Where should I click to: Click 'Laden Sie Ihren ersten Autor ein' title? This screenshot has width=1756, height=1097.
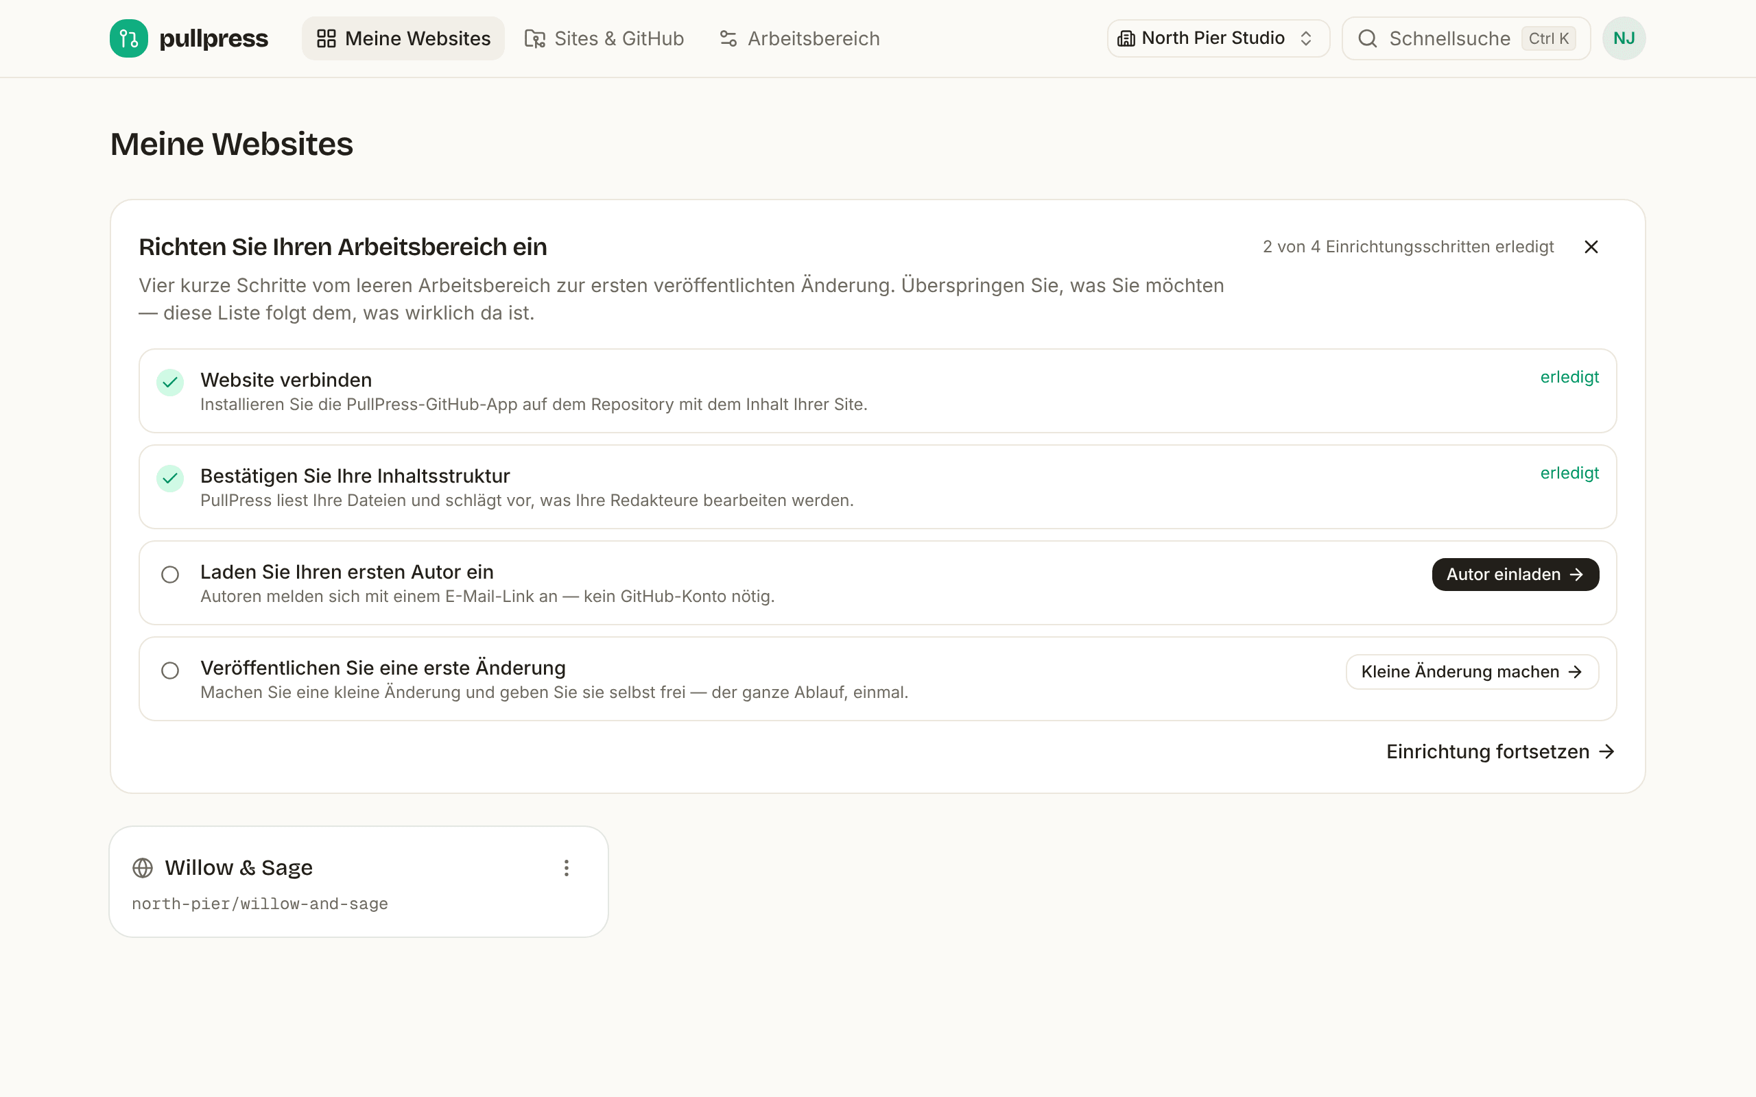click(347, 572)
